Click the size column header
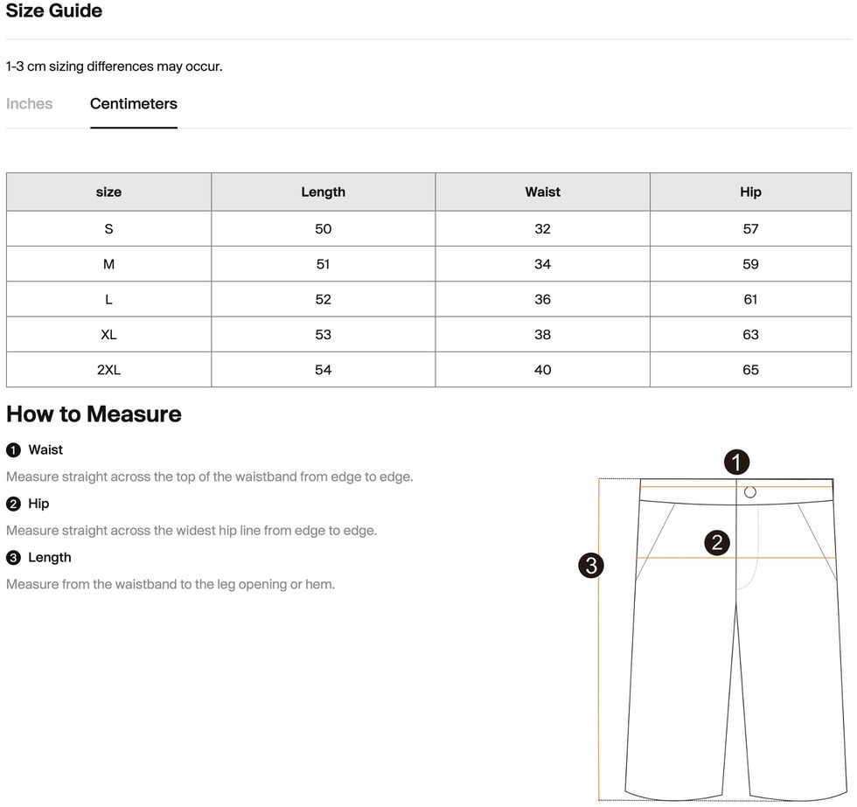 click(108, 192)
